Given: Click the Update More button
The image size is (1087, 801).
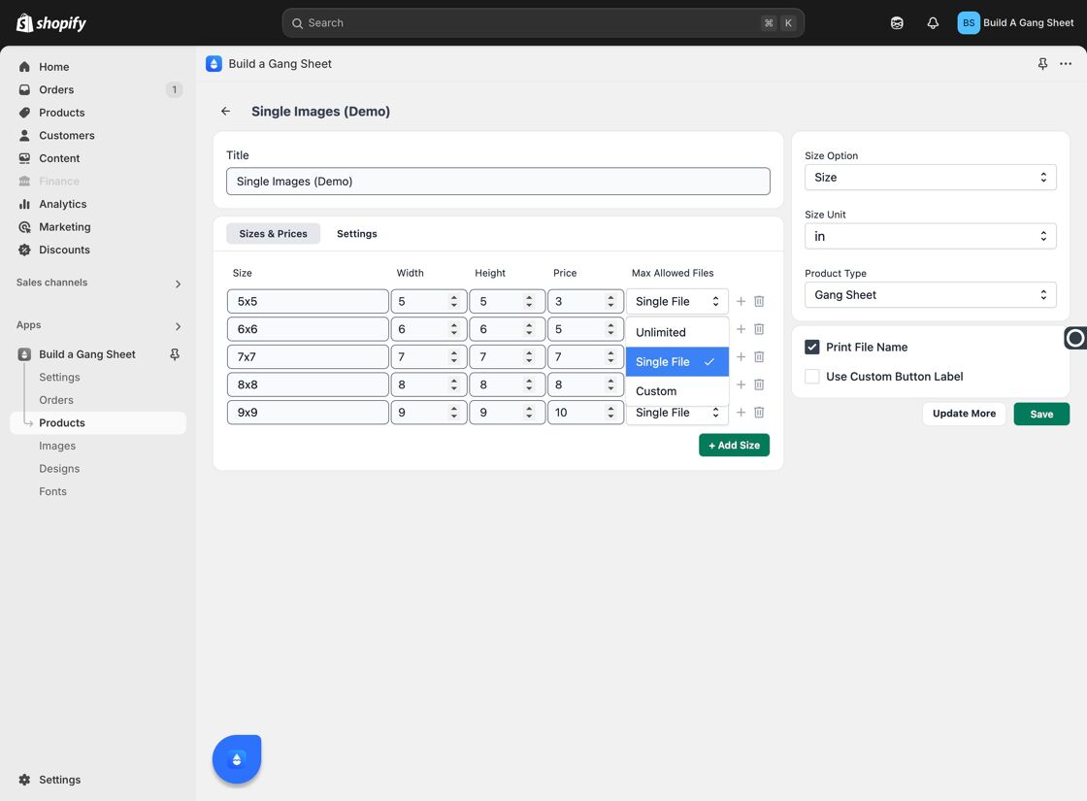Looking at the screenshot, I should [964, 414].
